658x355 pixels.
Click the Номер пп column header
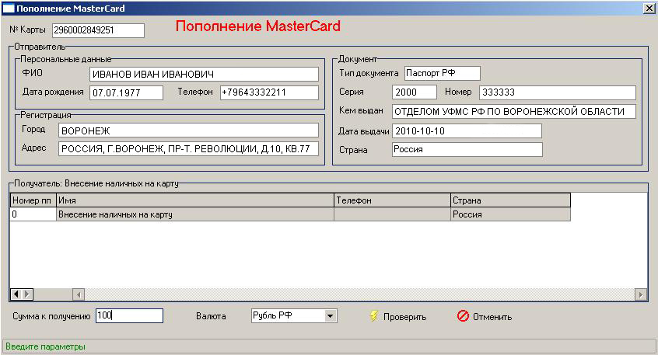point(33,200)
